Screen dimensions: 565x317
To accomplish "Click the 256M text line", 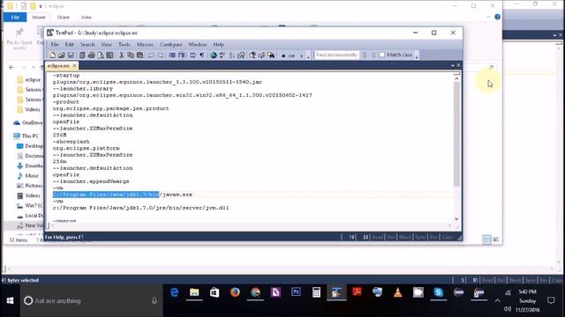I will coord(59,135).
